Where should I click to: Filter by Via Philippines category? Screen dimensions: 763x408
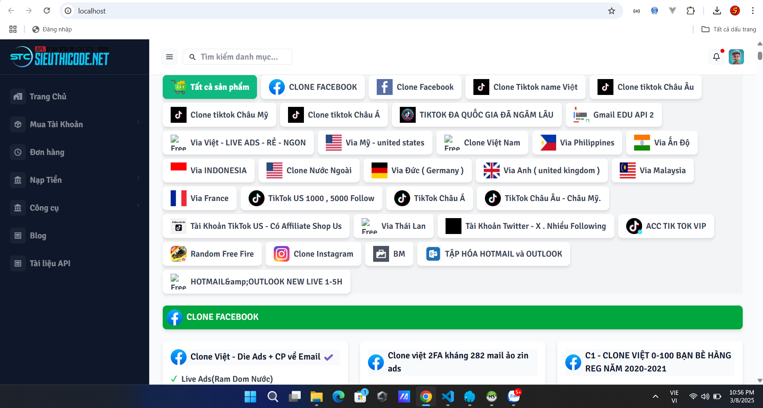577,143
